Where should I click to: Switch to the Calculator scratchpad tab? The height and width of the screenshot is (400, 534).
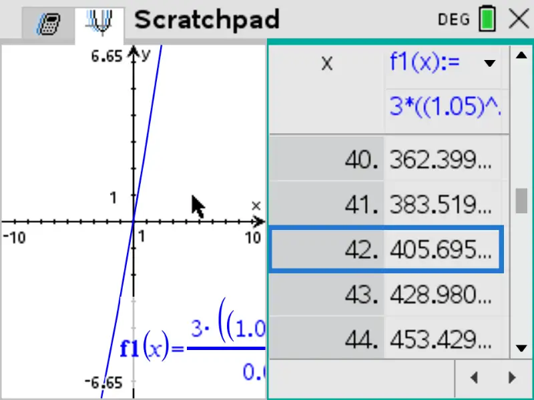tap(47, 23)
